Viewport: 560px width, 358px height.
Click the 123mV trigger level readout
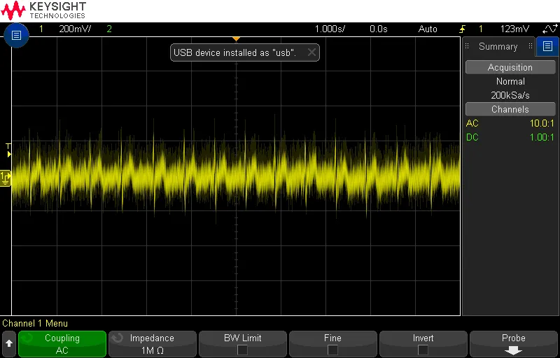click(514, 29)
